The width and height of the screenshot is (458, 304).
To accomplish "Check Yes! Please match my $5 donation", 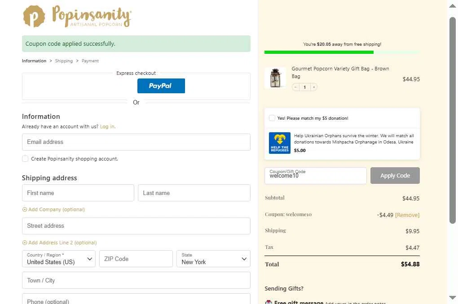I will (x=272, y=118).
